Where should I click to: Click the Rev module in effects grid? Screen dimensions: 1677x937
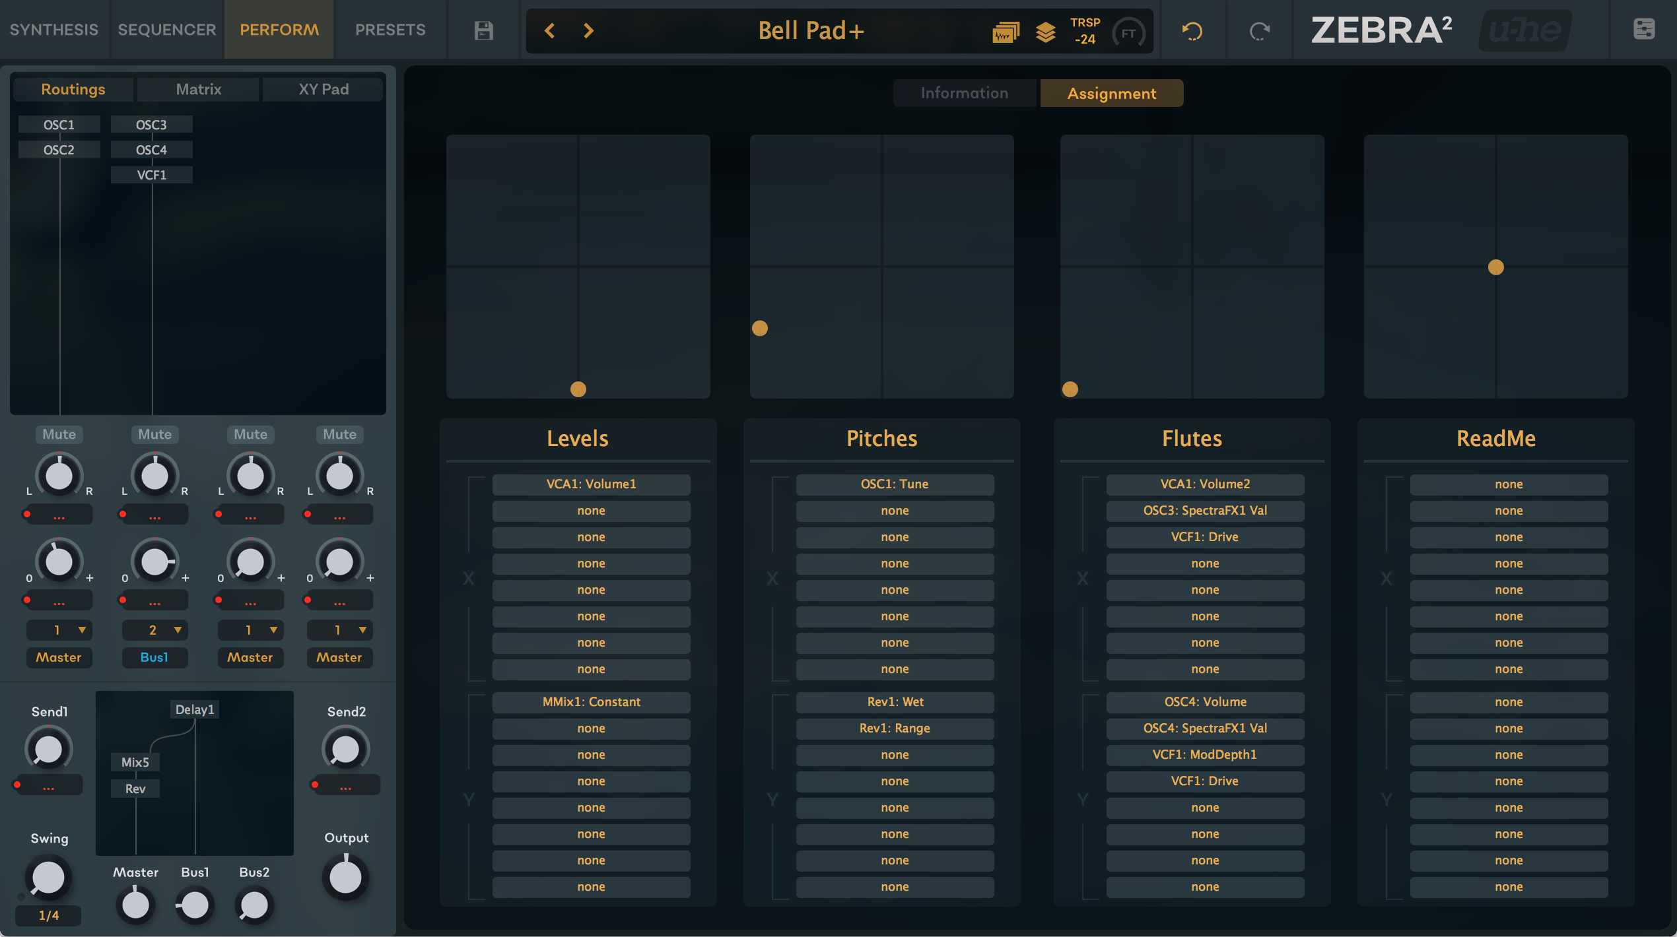[x=135, y=789]
